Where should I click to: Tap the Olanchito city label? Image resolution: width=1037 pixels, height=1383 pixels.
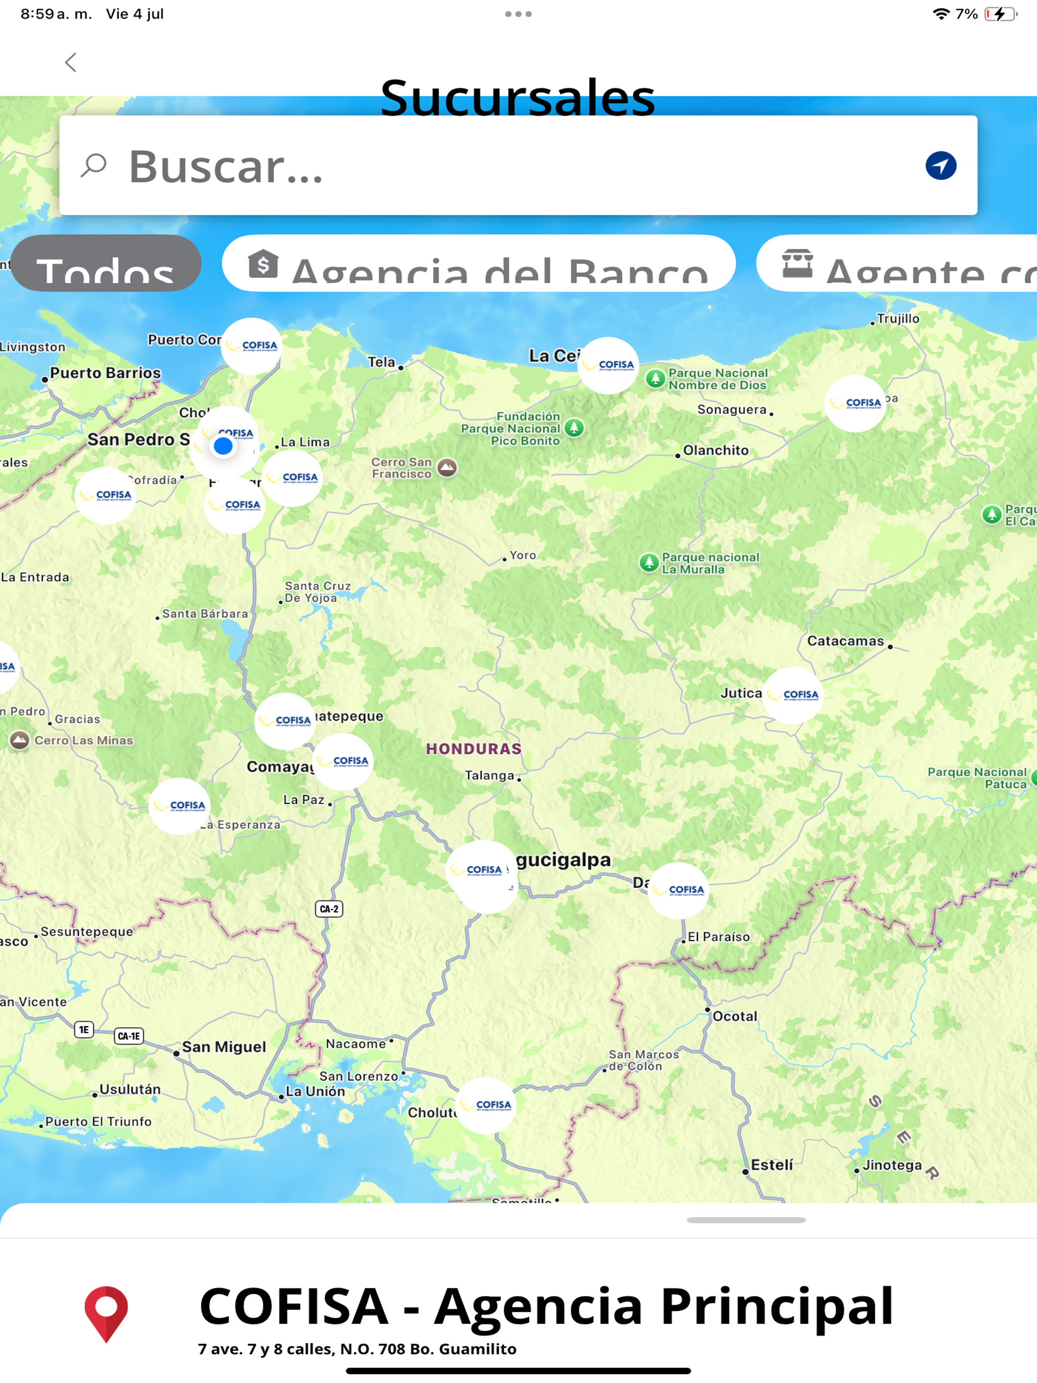[716, 450]
